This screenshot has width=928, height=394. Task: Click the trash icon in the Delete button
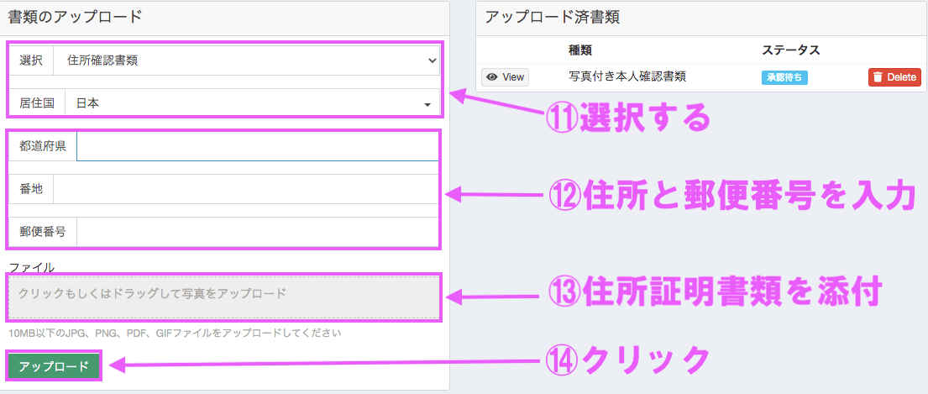(x=878, y=77)
